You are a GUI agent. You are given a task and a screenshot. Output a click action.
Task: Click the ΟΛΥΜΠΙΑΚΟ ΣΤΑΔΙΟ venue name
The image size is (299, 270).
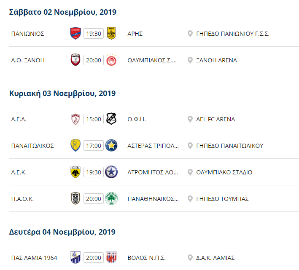tap(224, 172)
